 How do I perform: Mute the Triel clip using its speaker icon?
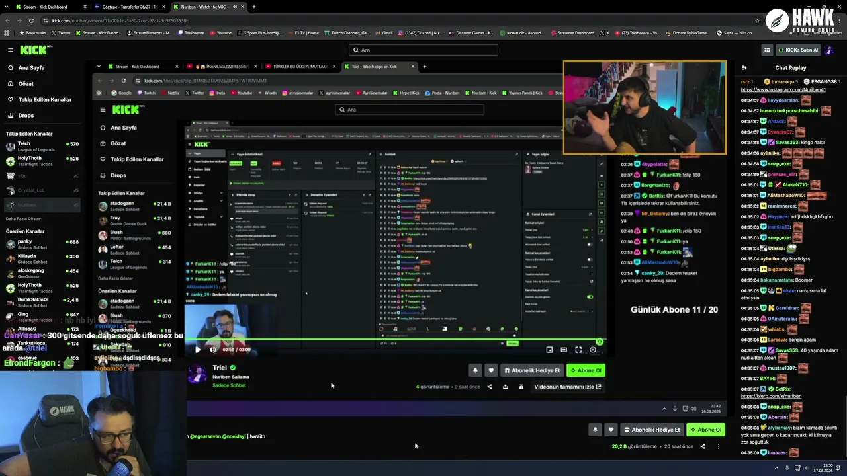pos(212,350)
